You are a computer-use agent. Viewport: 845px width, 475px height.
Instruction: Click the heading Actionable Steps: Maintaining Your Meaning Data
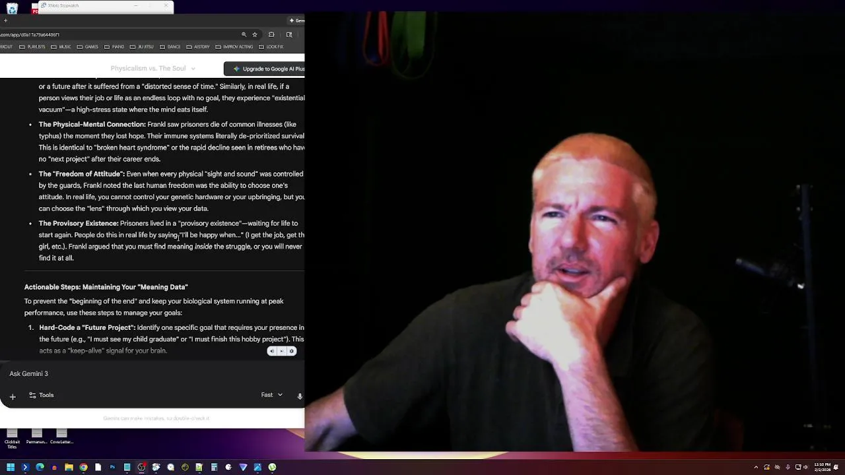[106, 287]
